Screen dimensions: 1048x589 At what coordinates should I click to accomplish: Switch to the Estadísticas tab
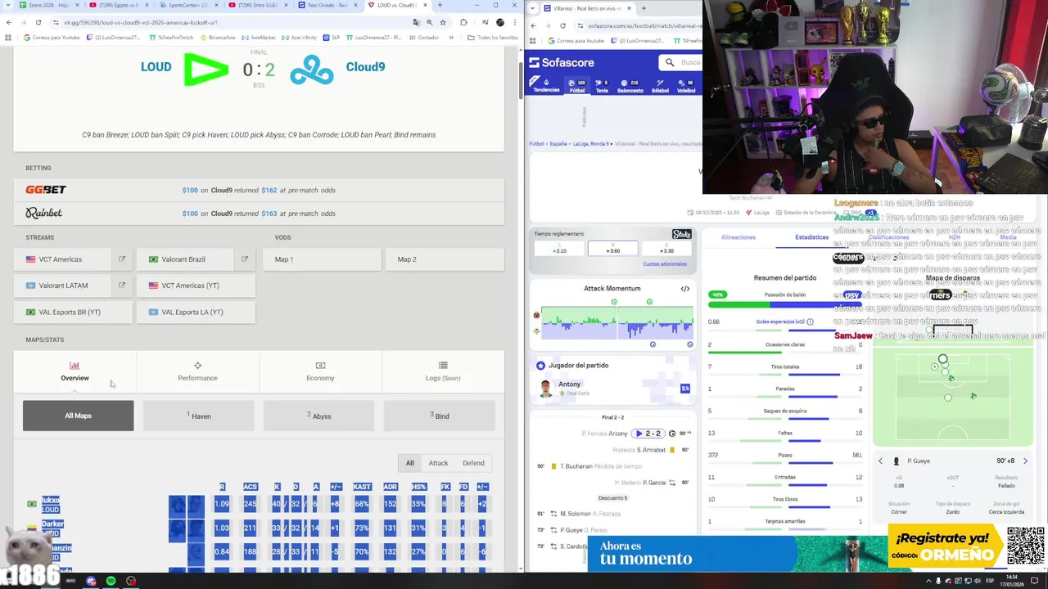(811, 237)
